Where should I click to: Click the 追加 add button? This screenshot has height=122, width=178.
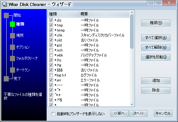tap(156, 81)
